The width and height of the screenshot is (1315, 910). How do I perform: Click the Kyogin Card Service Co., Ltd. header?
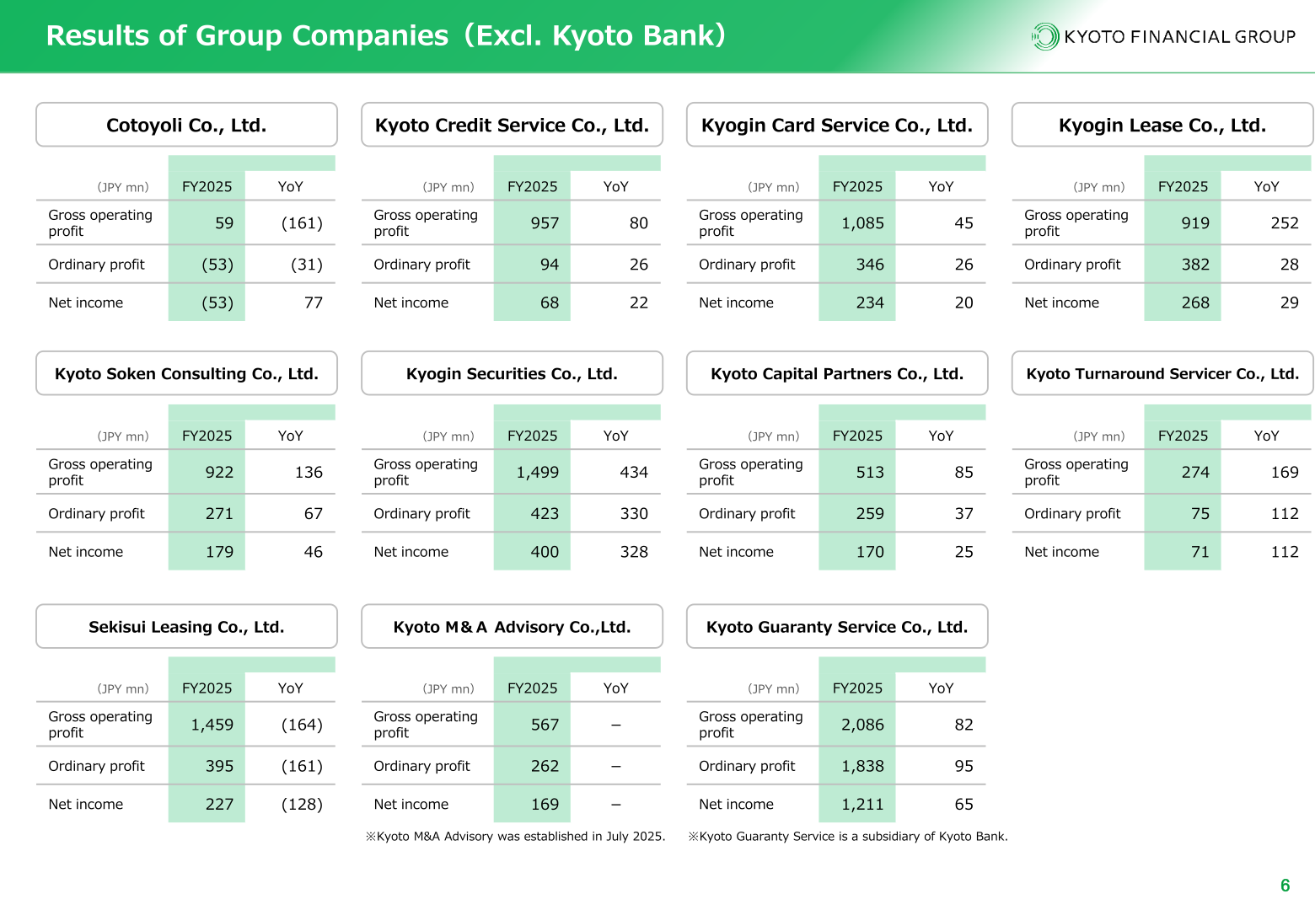[x=837, y=125]
